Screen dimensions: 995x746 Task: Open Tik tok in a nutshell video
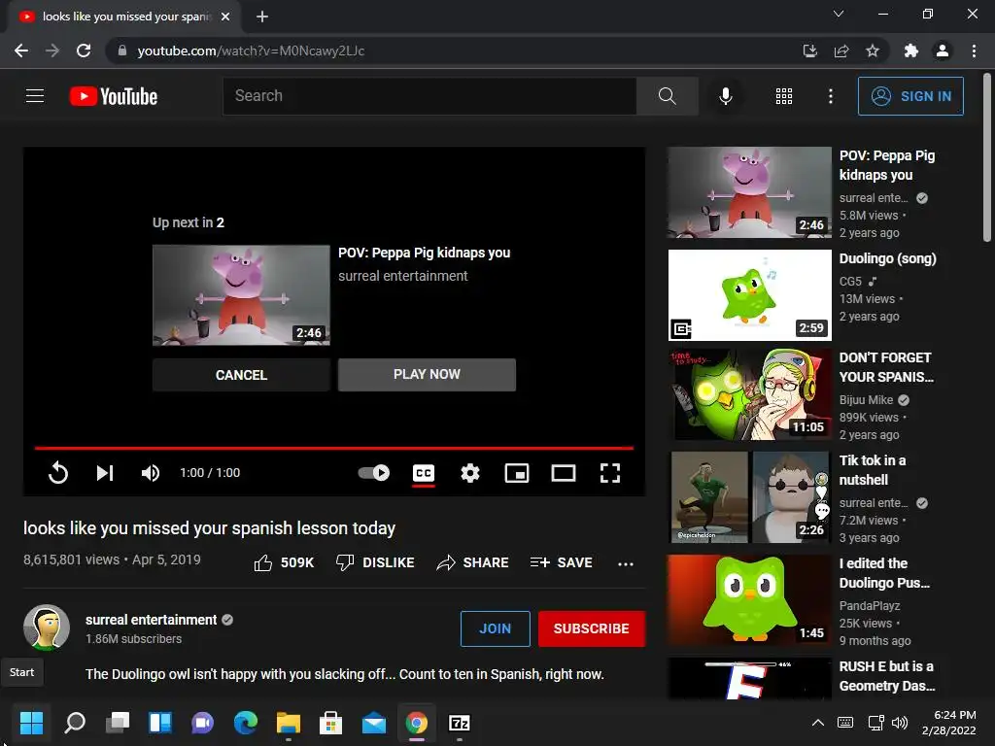pos(749,496)
